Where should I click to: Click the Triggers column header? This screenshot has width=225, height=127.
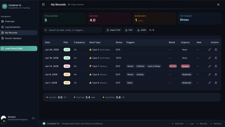130,42
